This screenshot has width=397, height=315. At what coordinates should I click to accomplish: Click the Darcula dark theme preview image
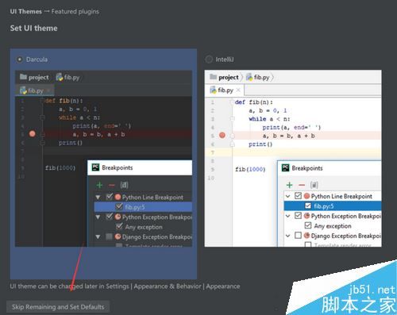[103, 159]
